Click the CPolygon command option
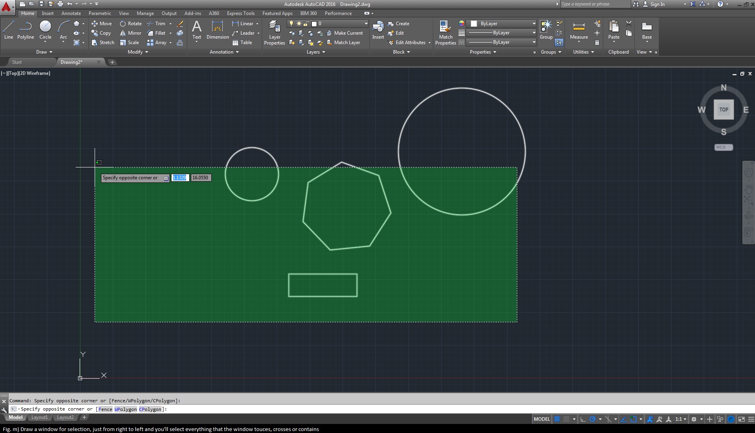755x433 pixels. pos(150,409)
